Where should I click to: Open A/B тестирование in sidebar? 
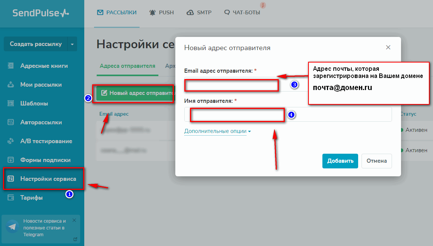coord(46,141)
